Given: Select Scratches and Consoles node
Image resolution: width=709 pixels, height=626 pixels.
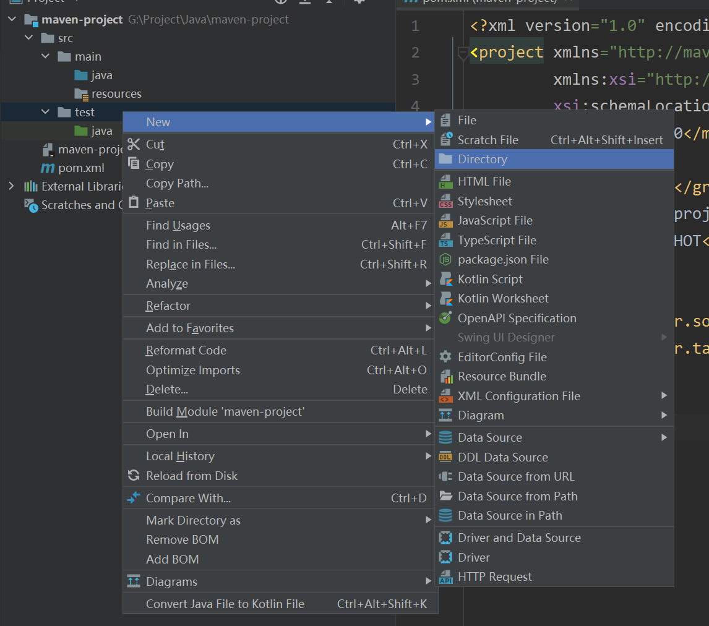Looking at the screenshot, I should pyautogui.click(x=73, y=205).
